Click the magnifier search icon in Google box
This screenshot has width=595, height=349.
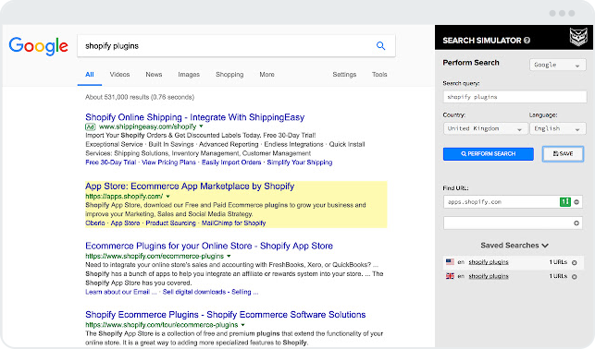click(x=380, y=46)
